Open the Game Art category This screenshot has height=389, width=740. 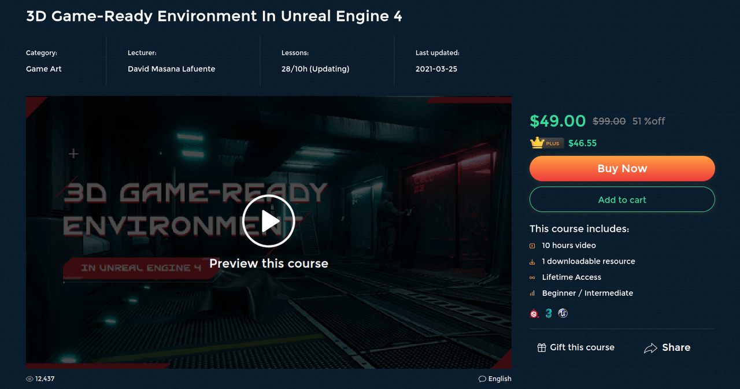point(43,69)
